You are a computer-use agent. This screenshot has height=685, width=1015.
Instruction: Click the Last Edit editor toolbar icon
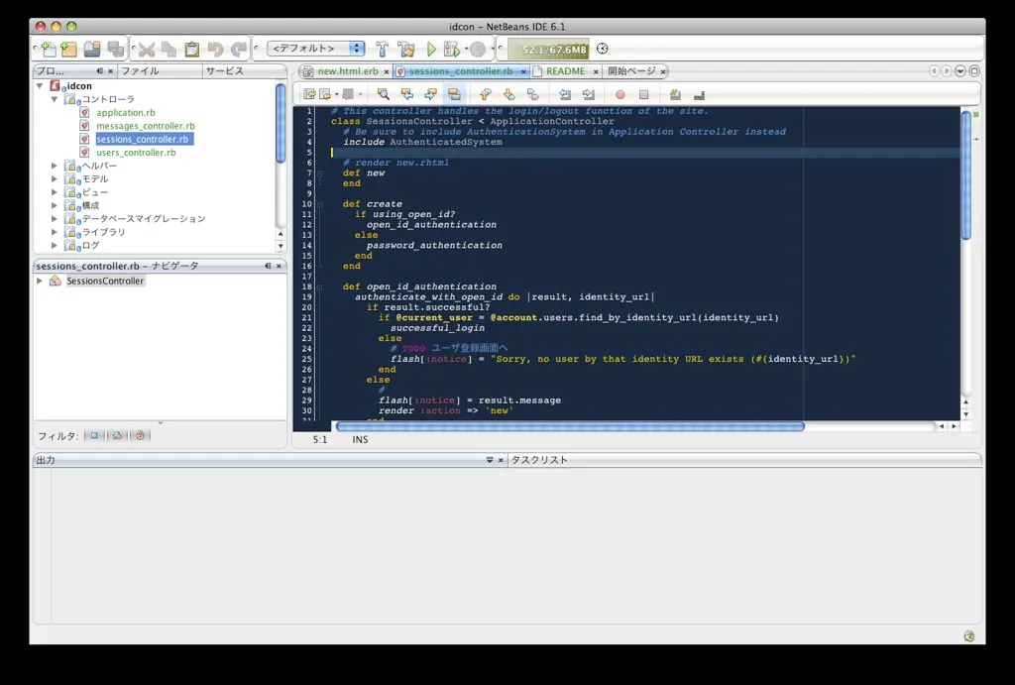[x=309, y=94]
